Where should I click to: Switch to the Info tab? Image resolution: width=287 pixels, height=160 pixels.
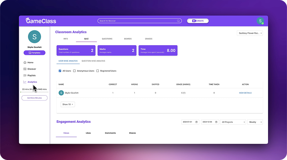coord(65,39)
